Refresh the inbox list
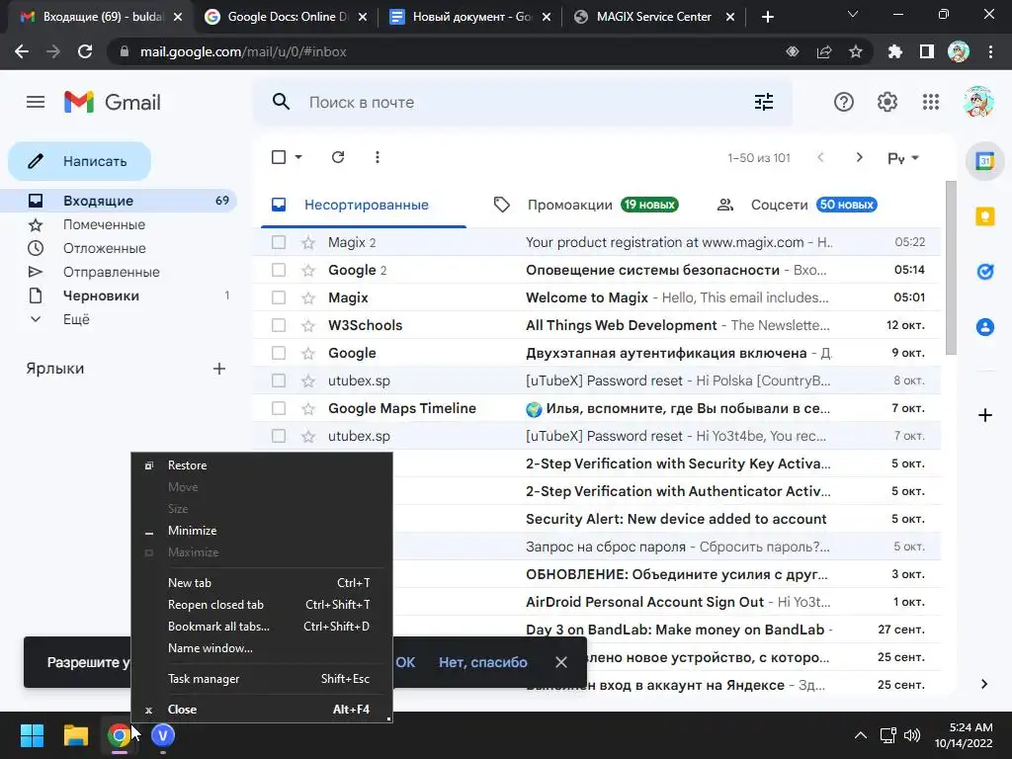This screenshot has height=759, width=1012. 338,157
